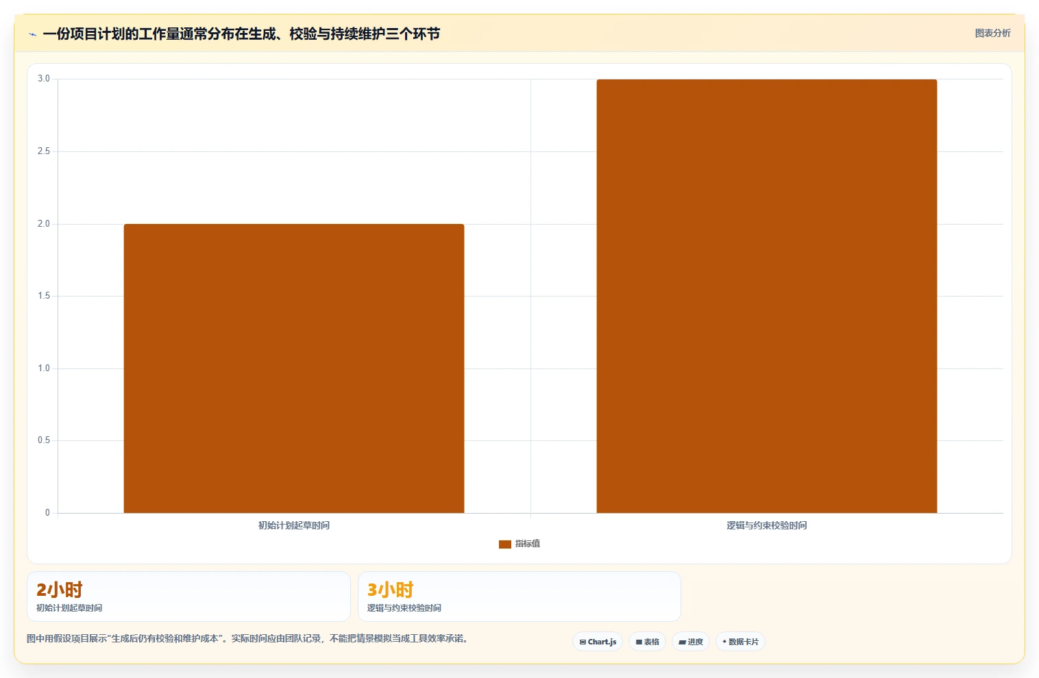1039x678 pixels.
Task: Click the y-axis value 3.0
Action: [44, 79]
